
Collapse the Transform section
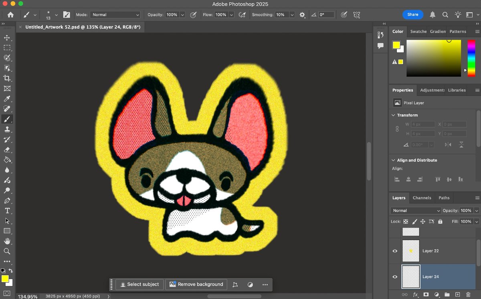point(393,115)
